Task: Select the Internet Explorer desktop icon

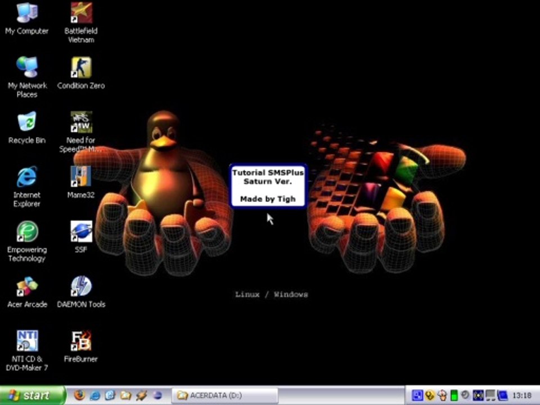Action: click(27, 186)
